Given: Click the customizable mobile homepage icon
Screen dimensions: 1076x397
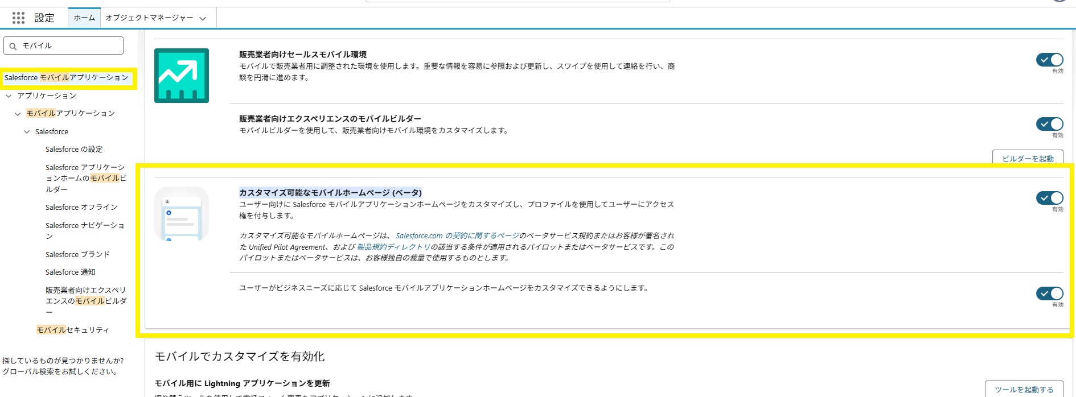Looking at the screenshot, I should point(181,214).
